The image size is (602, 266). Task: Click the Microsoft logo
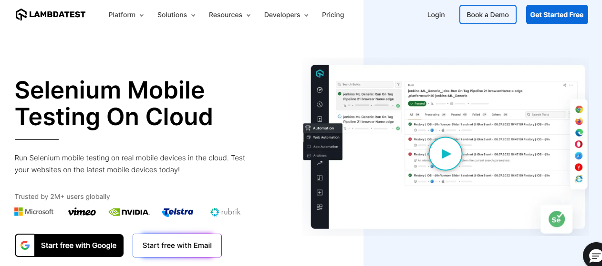pyautogui.click(x=34, y=212)
